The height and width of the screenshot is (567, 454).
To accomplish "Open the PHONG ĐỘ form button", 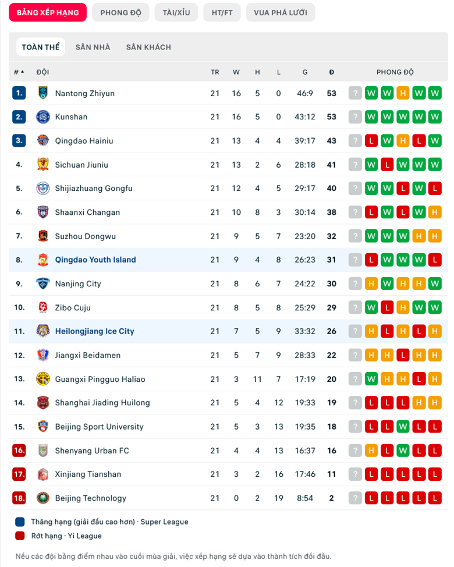I will 120,13.
